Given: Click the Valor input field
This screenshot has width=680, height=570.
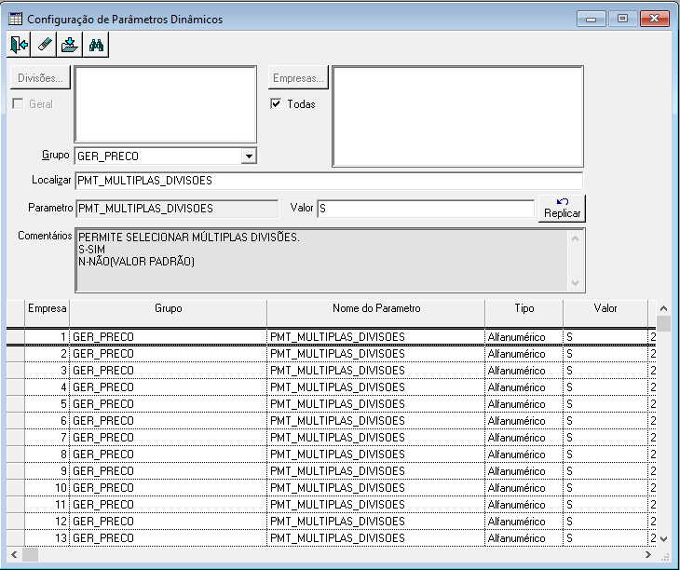Looking at the screenshot, I should (426, 209).
